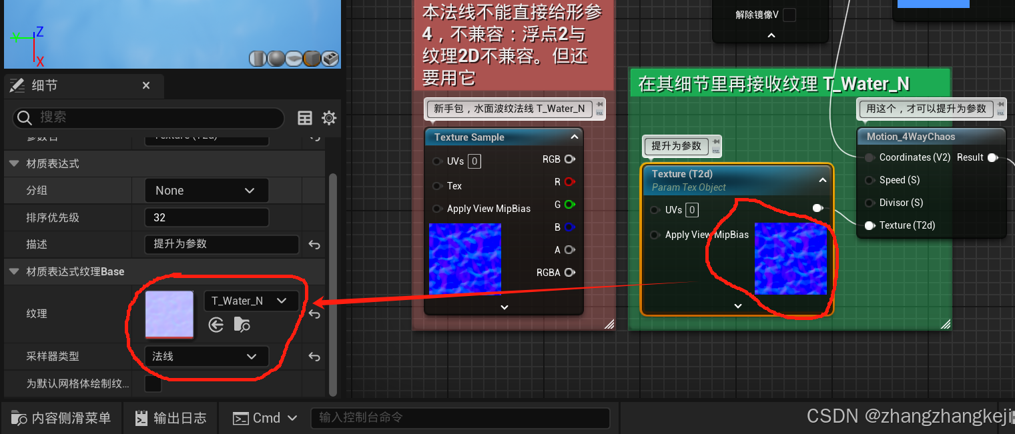1015x434 pixels.
Task: Click the 'Use selected asset' arrow icon under T_Water_N
Action: (x=216, y=325)
